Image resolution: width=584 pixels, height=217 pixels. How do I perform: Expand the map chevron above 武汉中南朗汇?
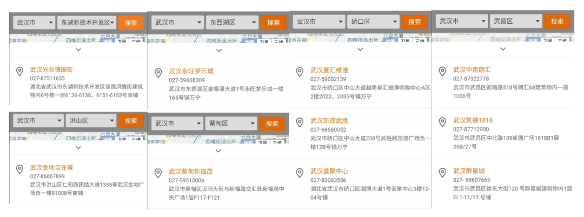pyautogui.click(x=503, y=49)
